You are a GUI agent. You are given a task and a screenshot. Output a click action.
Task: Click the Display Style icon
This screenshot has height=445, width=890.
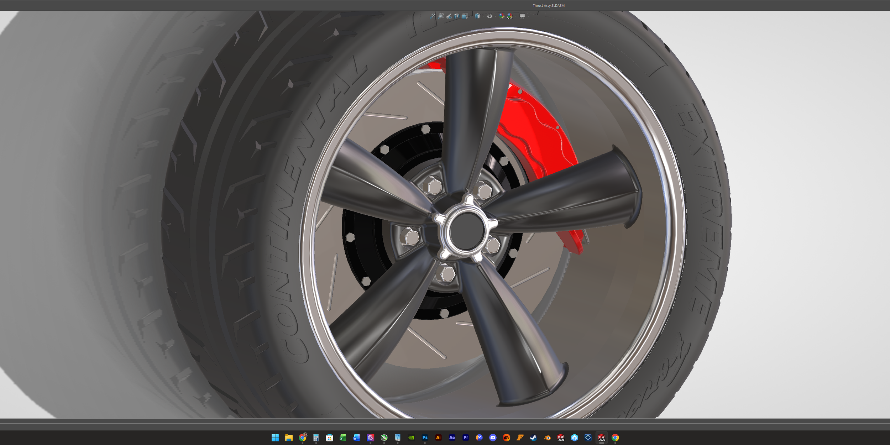tap(477, 16)
